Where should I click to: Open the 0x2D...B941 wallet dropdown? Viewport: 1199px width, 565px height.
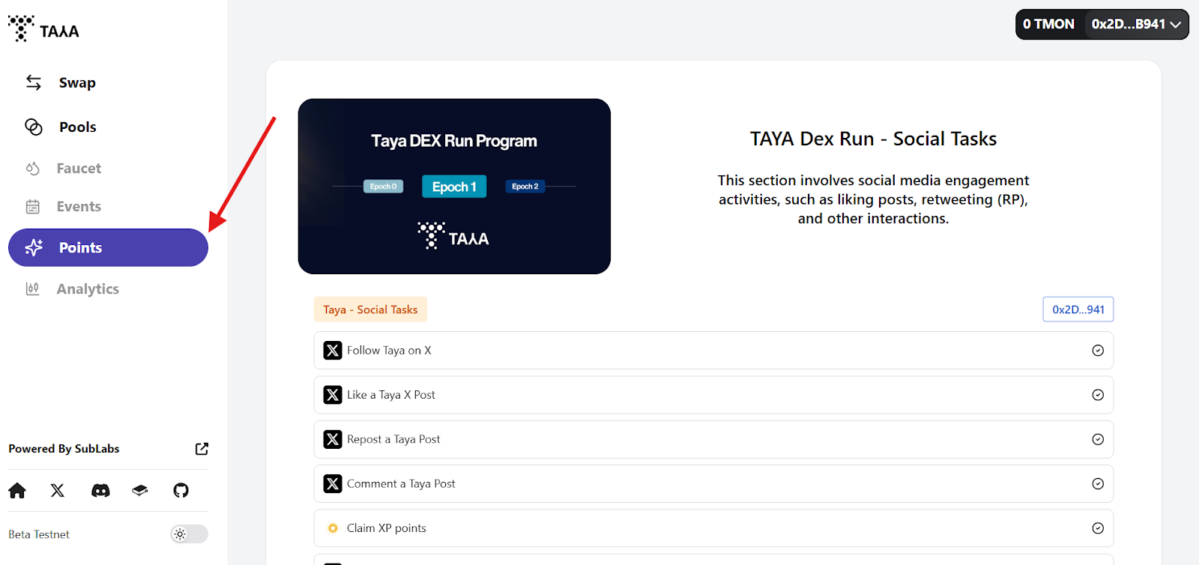[x=1136, y=24]
